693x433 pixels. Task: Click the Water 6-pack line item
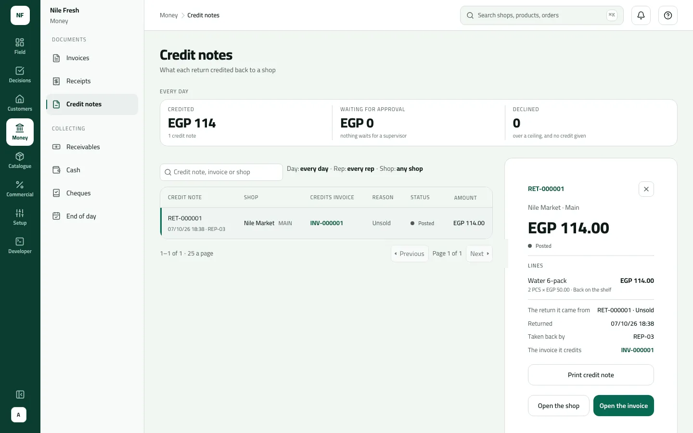coord(591,285)
